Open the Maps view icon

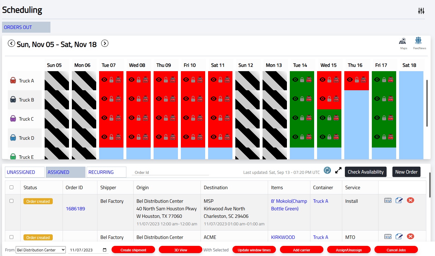(x=403, y=41)
